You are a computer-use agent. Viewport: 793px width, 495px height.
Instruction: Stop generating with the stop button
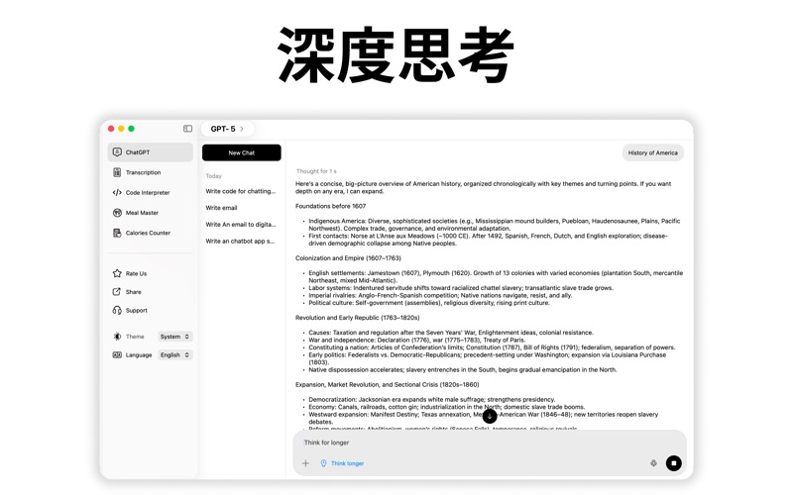click(674, 463)
